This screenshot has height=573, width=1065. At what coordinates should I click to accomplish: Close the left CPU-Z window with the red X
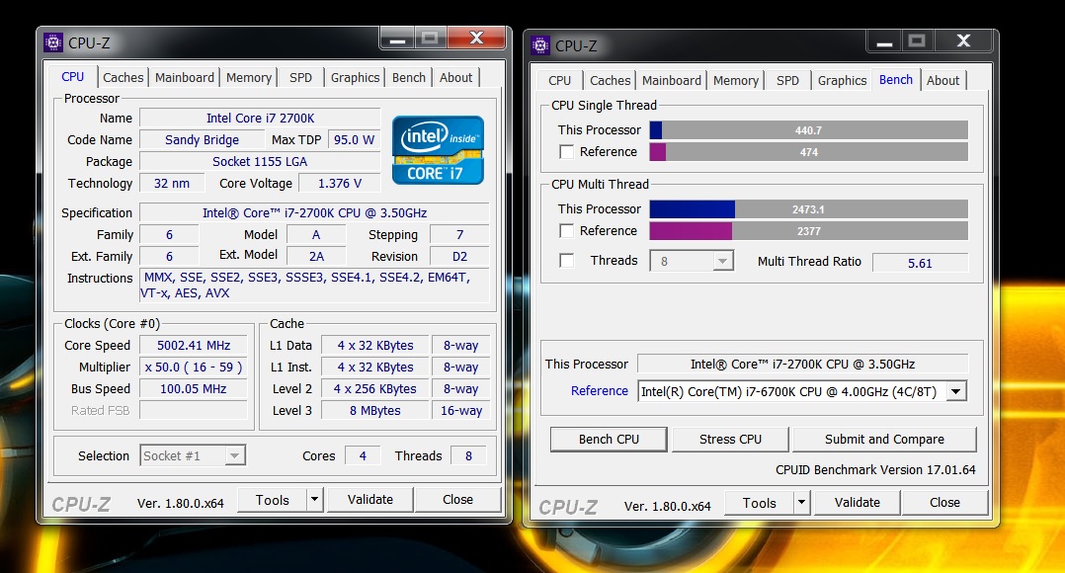pos(477,39)
